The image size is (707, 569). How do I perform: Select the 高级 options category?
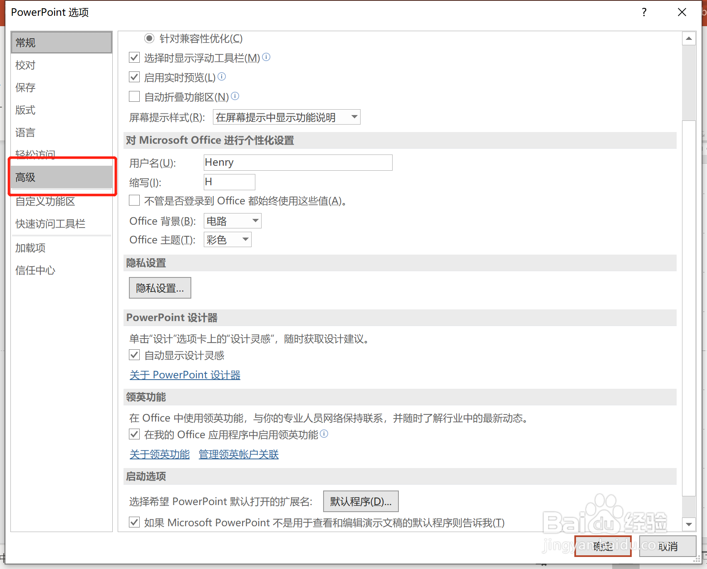(x=62, y=177)
